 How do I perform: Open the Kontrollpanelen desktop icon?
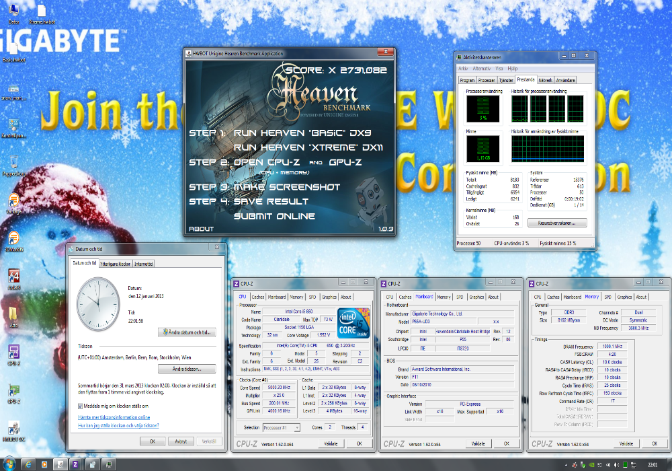tap(13, 128)
